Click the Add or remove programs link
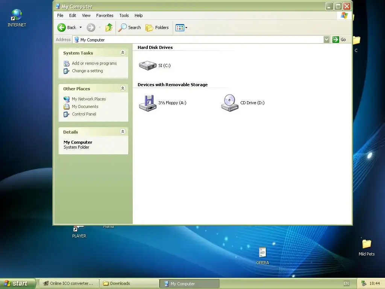 pyautogui.click(x=94, y=63)
